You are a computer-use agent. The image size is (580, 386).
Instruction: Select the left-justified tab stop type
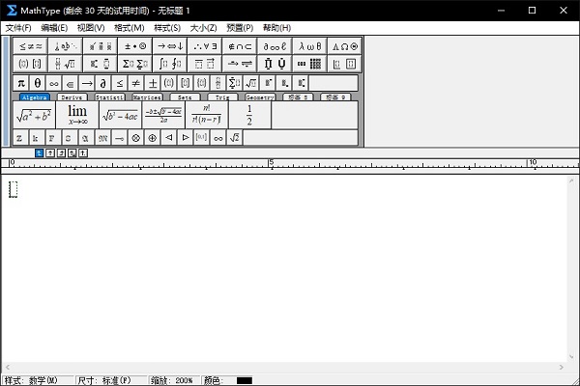point(40,152)
